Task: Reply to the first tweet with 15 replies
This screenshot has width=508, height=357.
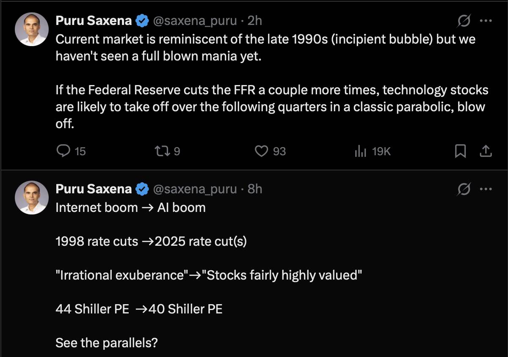Action: (x=63, y=151)
